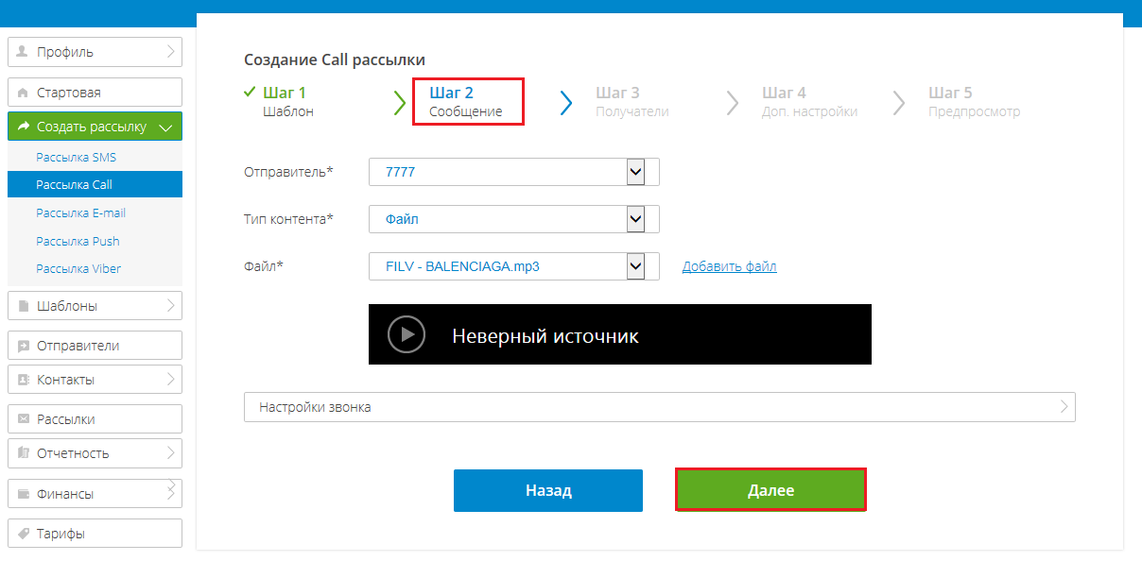The image size is (1142, 578).
Task: Expand the Шаблоны submenu chevron
Action: (x=171, y=306)
